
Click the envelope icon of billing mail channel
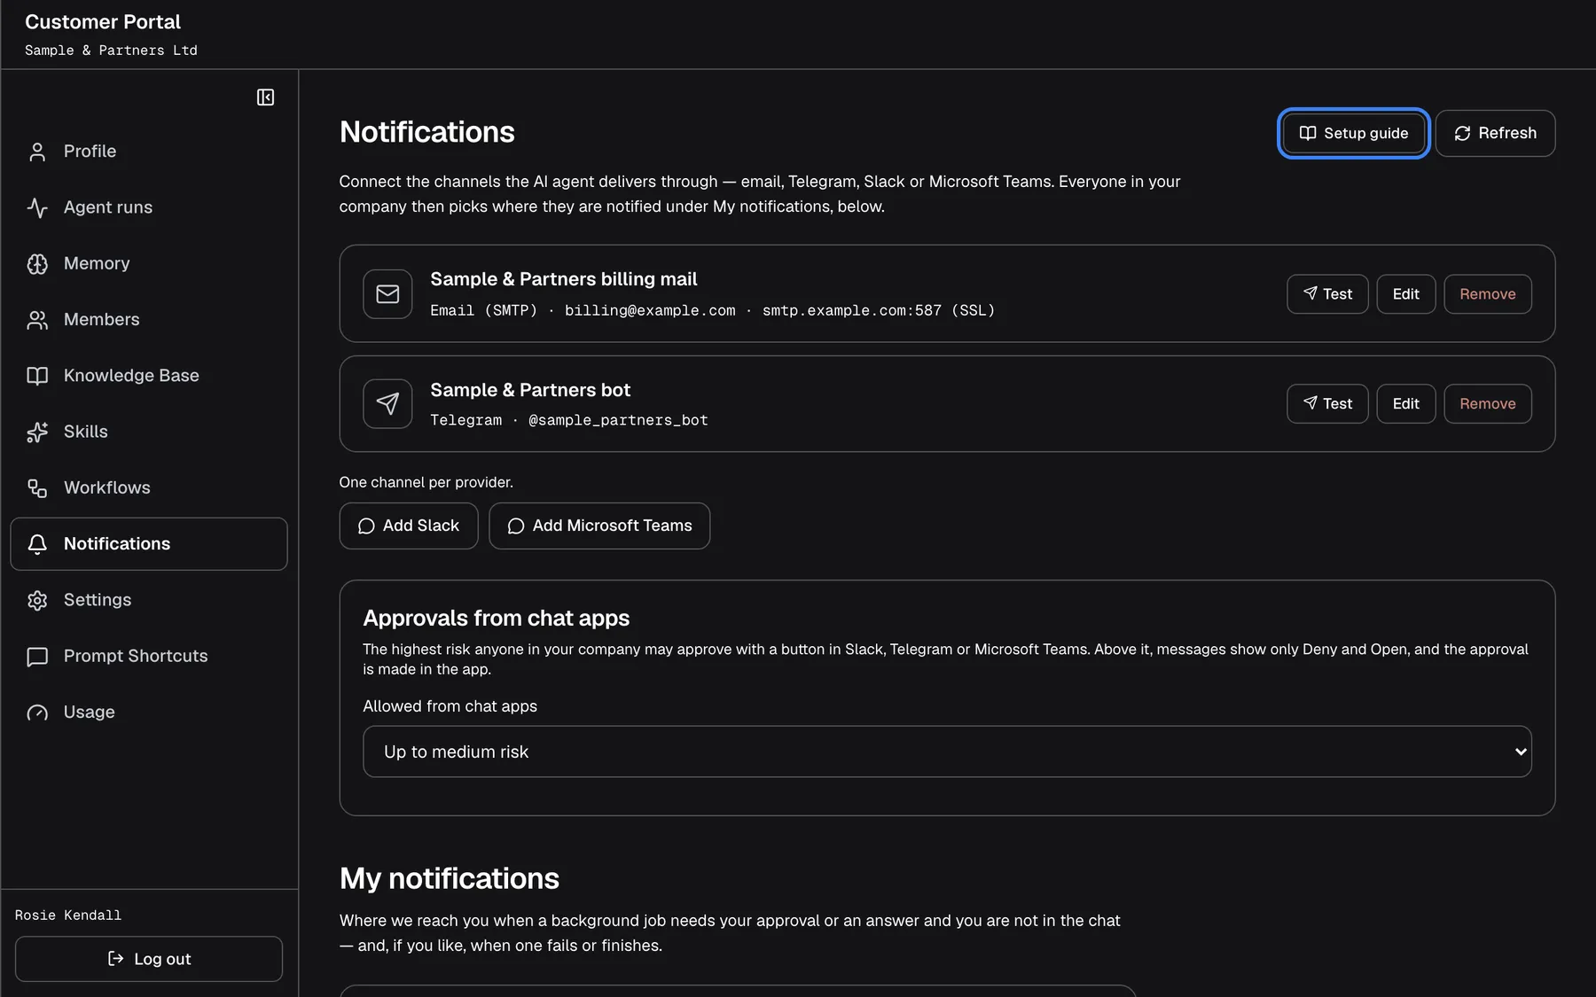[387, 294]
